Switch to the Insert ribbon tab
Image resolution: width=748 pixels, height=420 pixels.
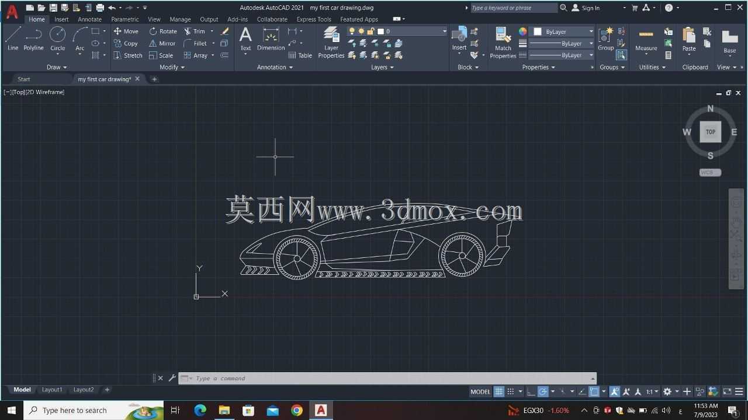click(x=61, y=19)
